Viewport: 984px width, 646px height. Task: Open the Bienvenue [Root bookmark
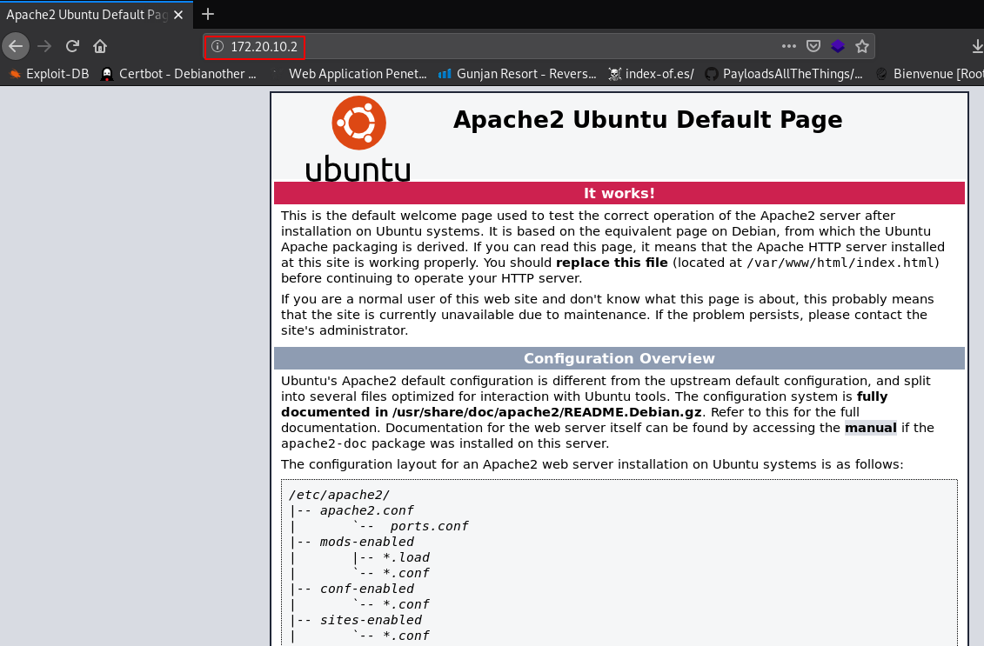(x=930, y=74)
